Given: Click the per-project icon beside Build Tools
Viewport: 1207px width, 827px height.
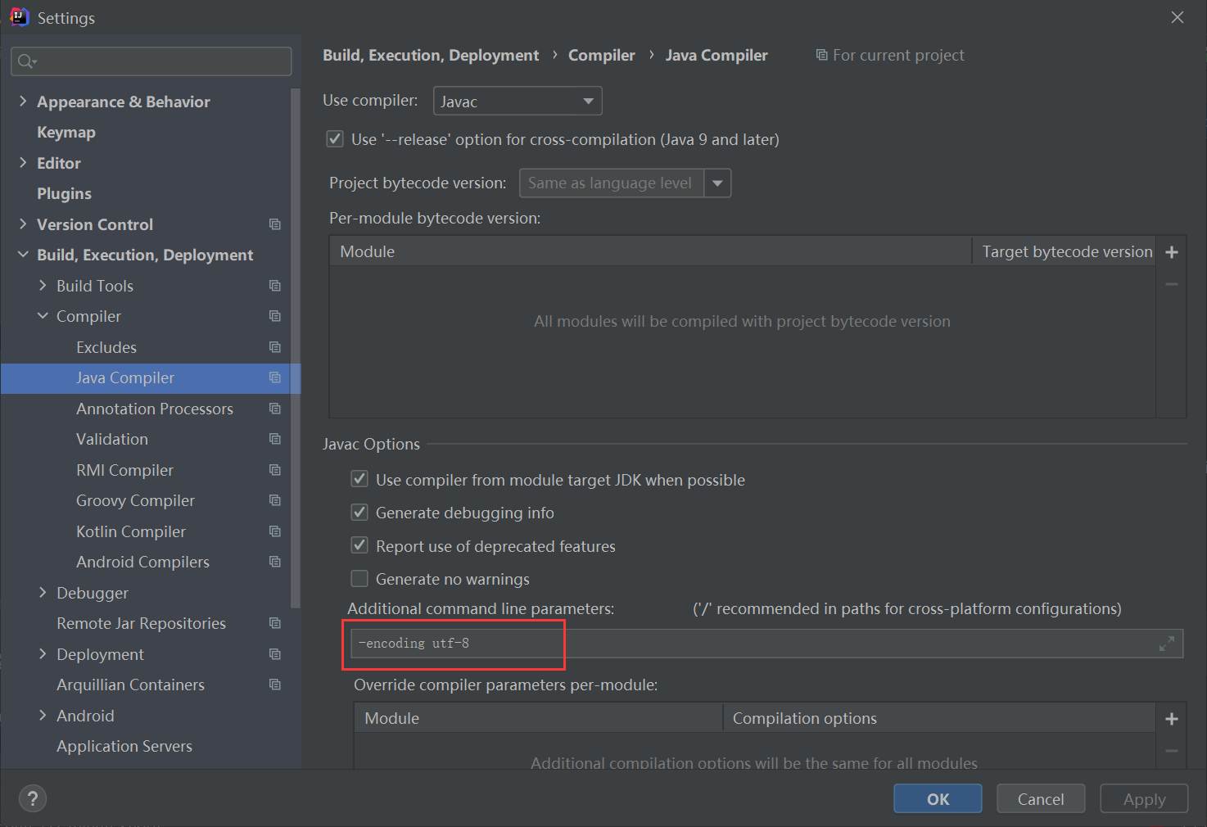Looking at the screenshot, I should pos(275,286).
